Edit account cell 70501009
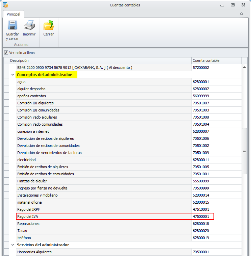Image resolution: width=251 pixels, height=256 pixels. click(217, 153)
